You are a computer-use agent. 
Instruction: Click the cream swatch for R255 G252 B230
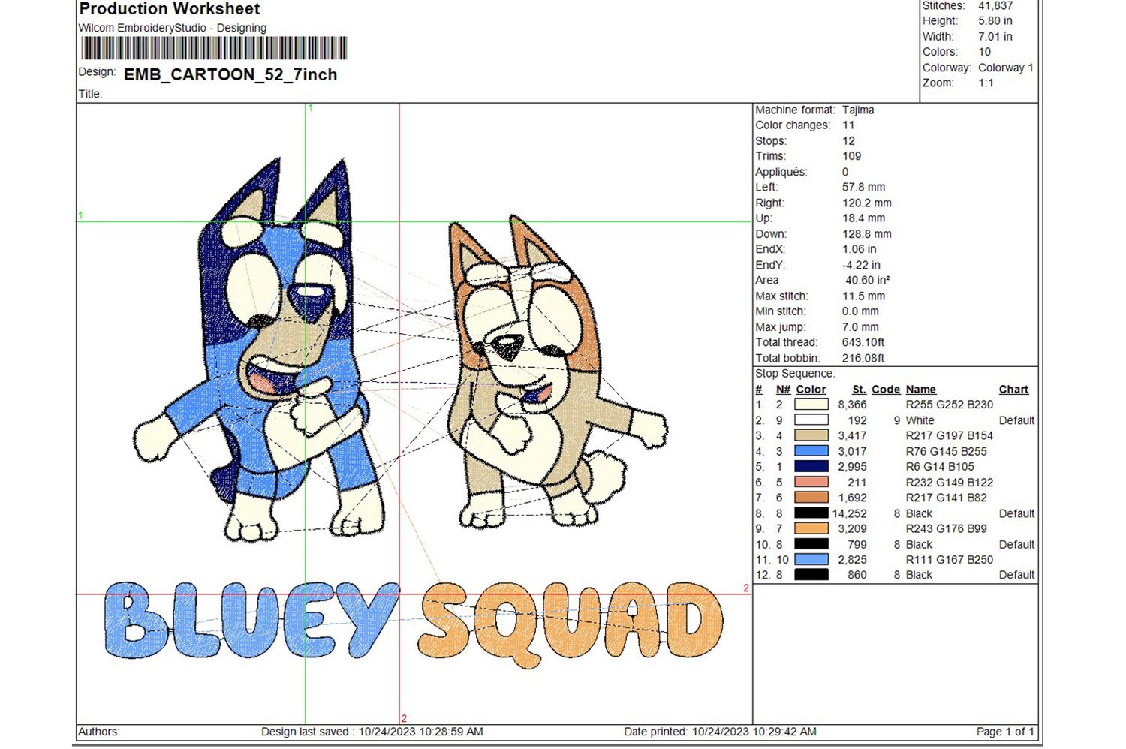click(x=811, y=405)
